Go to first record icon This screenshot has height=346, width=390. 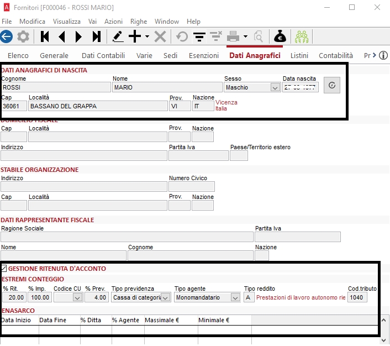click(45, 36)
